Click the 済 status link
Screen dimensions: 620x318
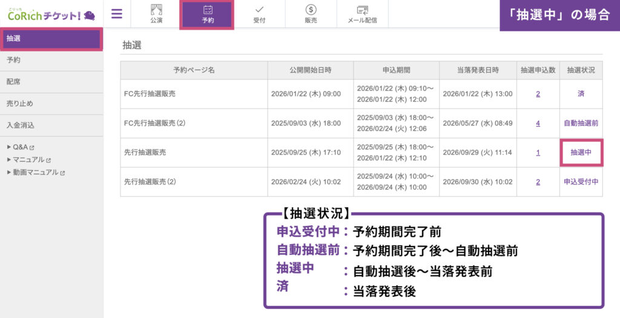pyautogui.click(x=581, y=94)
